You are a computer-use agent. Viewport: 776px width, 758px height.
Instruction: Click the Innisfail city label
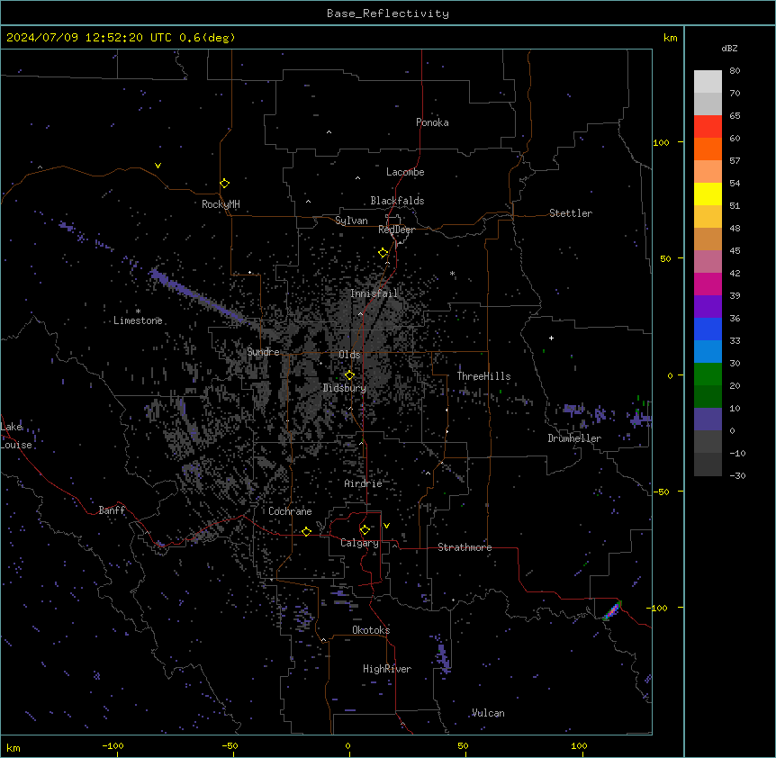click(x=374, y=293)
